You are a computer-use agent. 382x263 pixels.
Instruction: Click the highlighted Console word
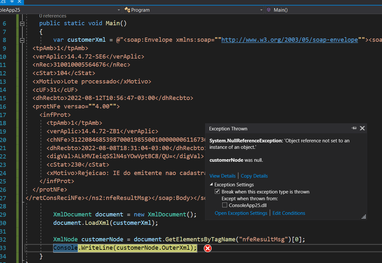[x=65, y=248]
